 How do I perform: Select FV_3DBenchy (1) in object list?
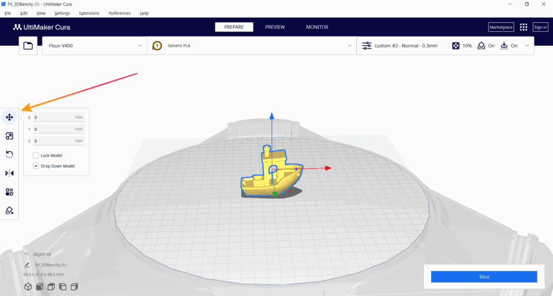50,265
